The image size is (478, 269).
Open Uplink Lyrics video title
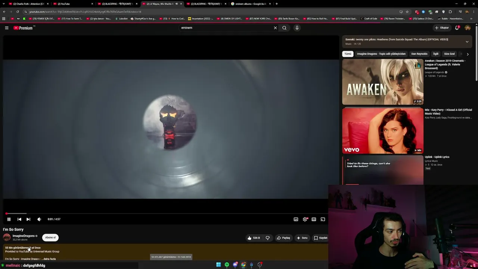tap(437, 157)
